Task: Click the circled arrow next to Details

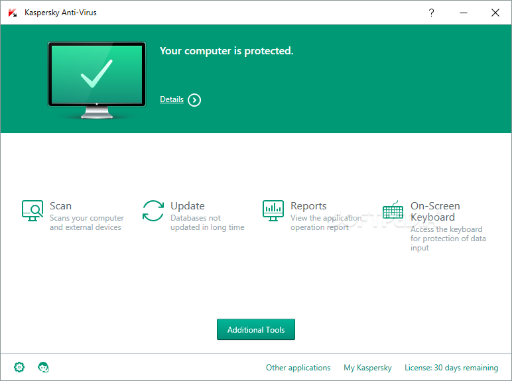Action: [194, 100]
